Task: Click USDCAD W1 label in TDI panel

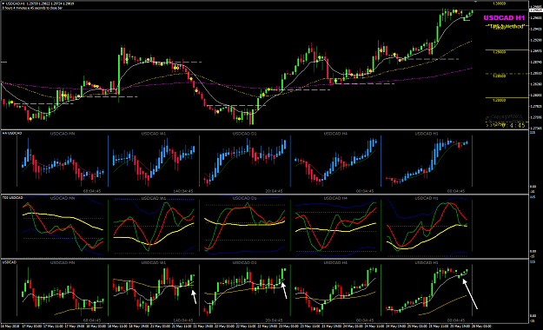Action: click(x=154, y=198)
